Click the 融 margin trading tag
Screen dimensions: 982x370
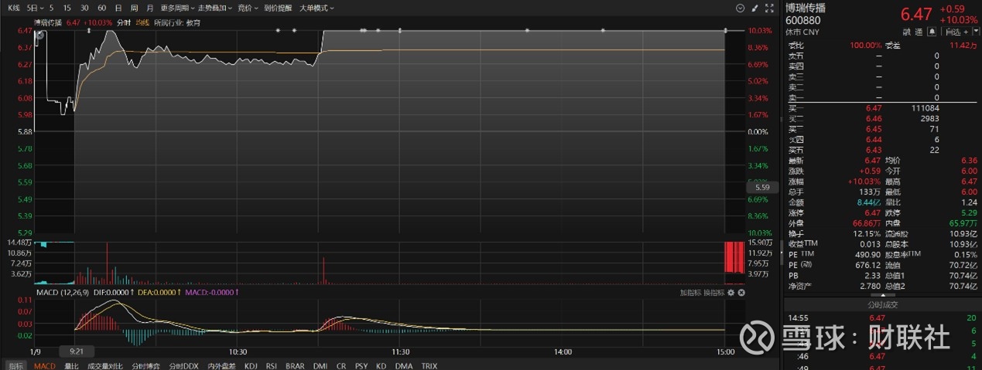(x=905, y=32)
